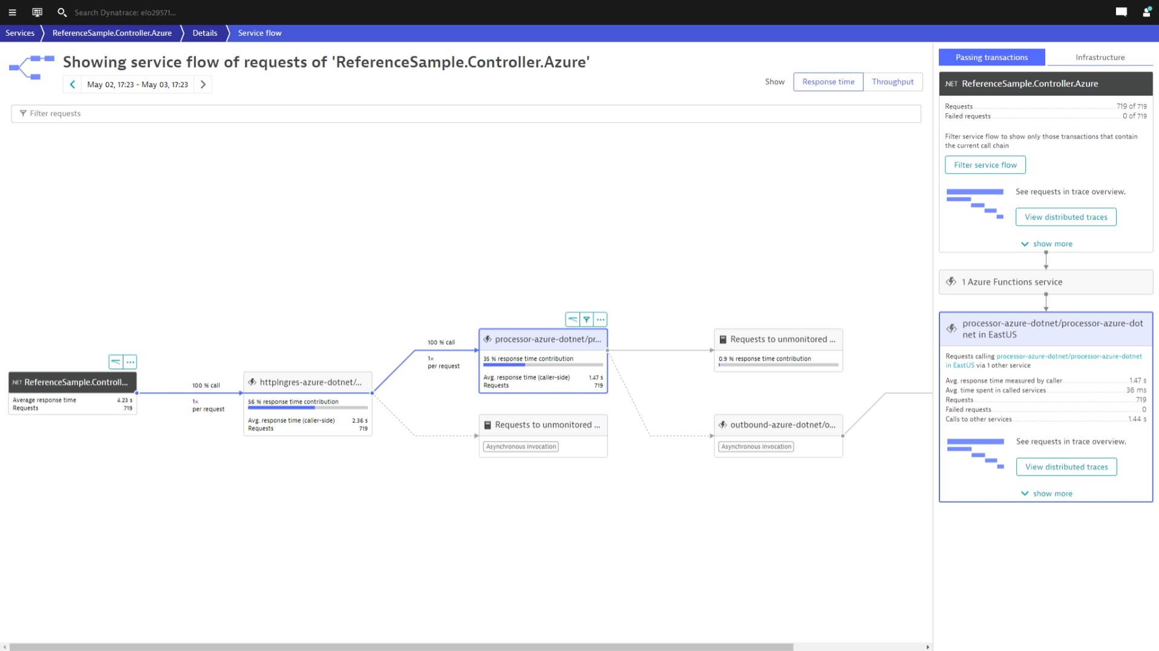The image size is (1159, 651).
Task: Click filter funnel icon above processor node
Action: [586, 319]
